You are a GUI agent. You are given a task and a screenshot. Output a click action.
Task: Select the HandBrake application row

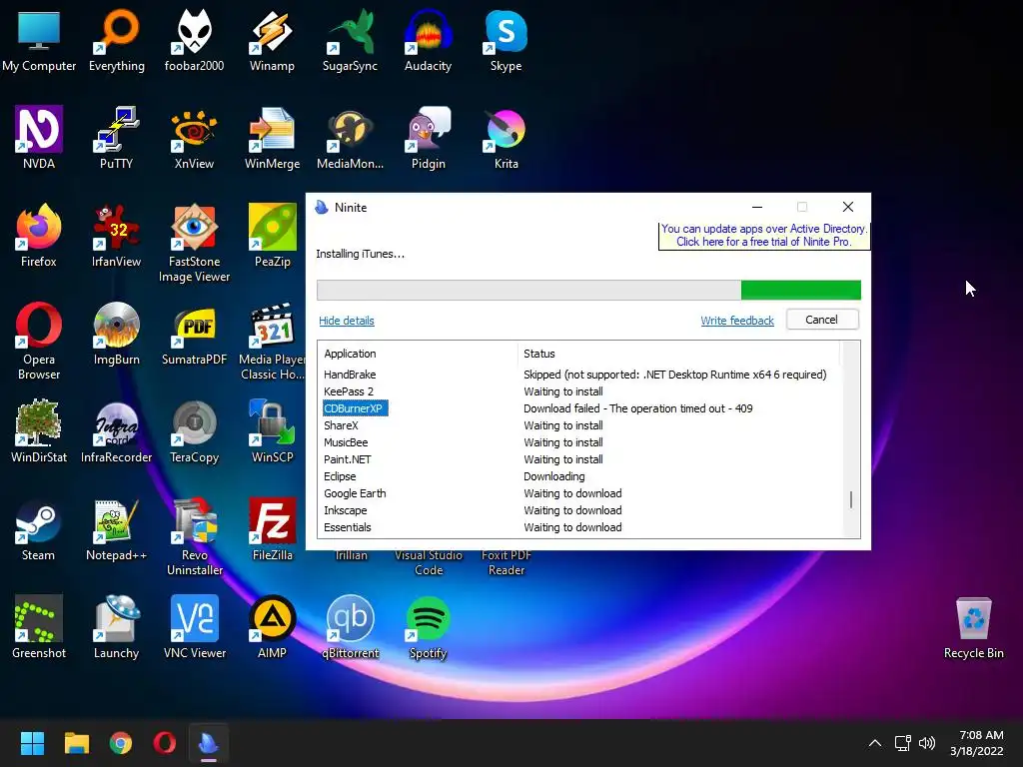[x=581, y=375]
